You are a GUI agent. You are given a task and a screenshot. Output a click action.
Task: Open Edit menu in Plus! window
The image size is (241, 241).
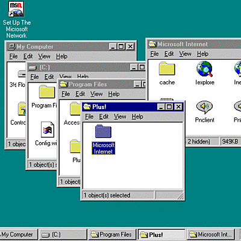pyautogui.click(x=104, y=116)
